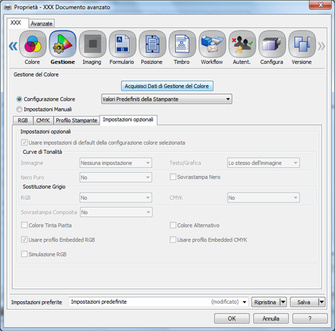This screenshot has width=335, height=331.
Task: Click the Ripristina button
Action: 266,302
